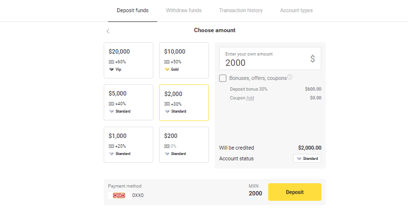Enable the Bonuses, offers, coupons checkbox

223,78
